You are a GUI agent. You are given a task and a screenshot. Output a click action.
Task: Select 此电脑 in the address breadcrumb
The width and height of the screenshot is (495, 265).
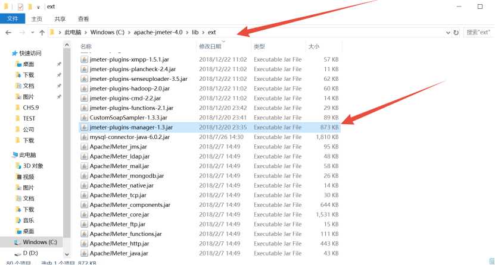click(x=73, y=33)
